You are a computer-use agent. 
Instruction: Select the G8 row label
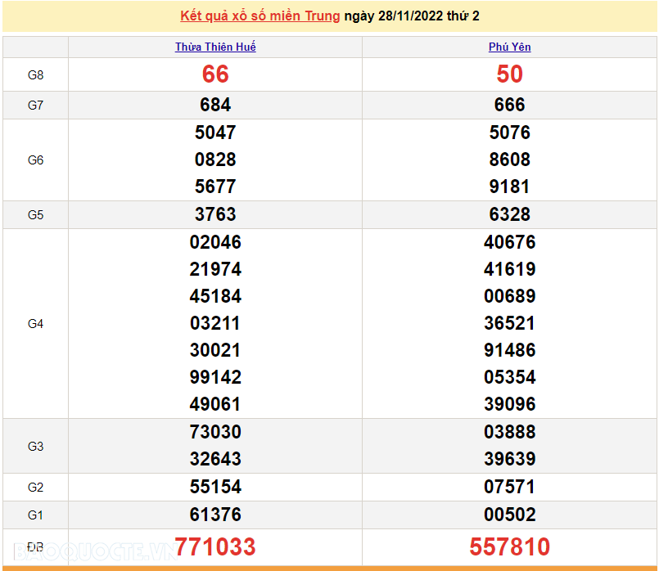35,75
